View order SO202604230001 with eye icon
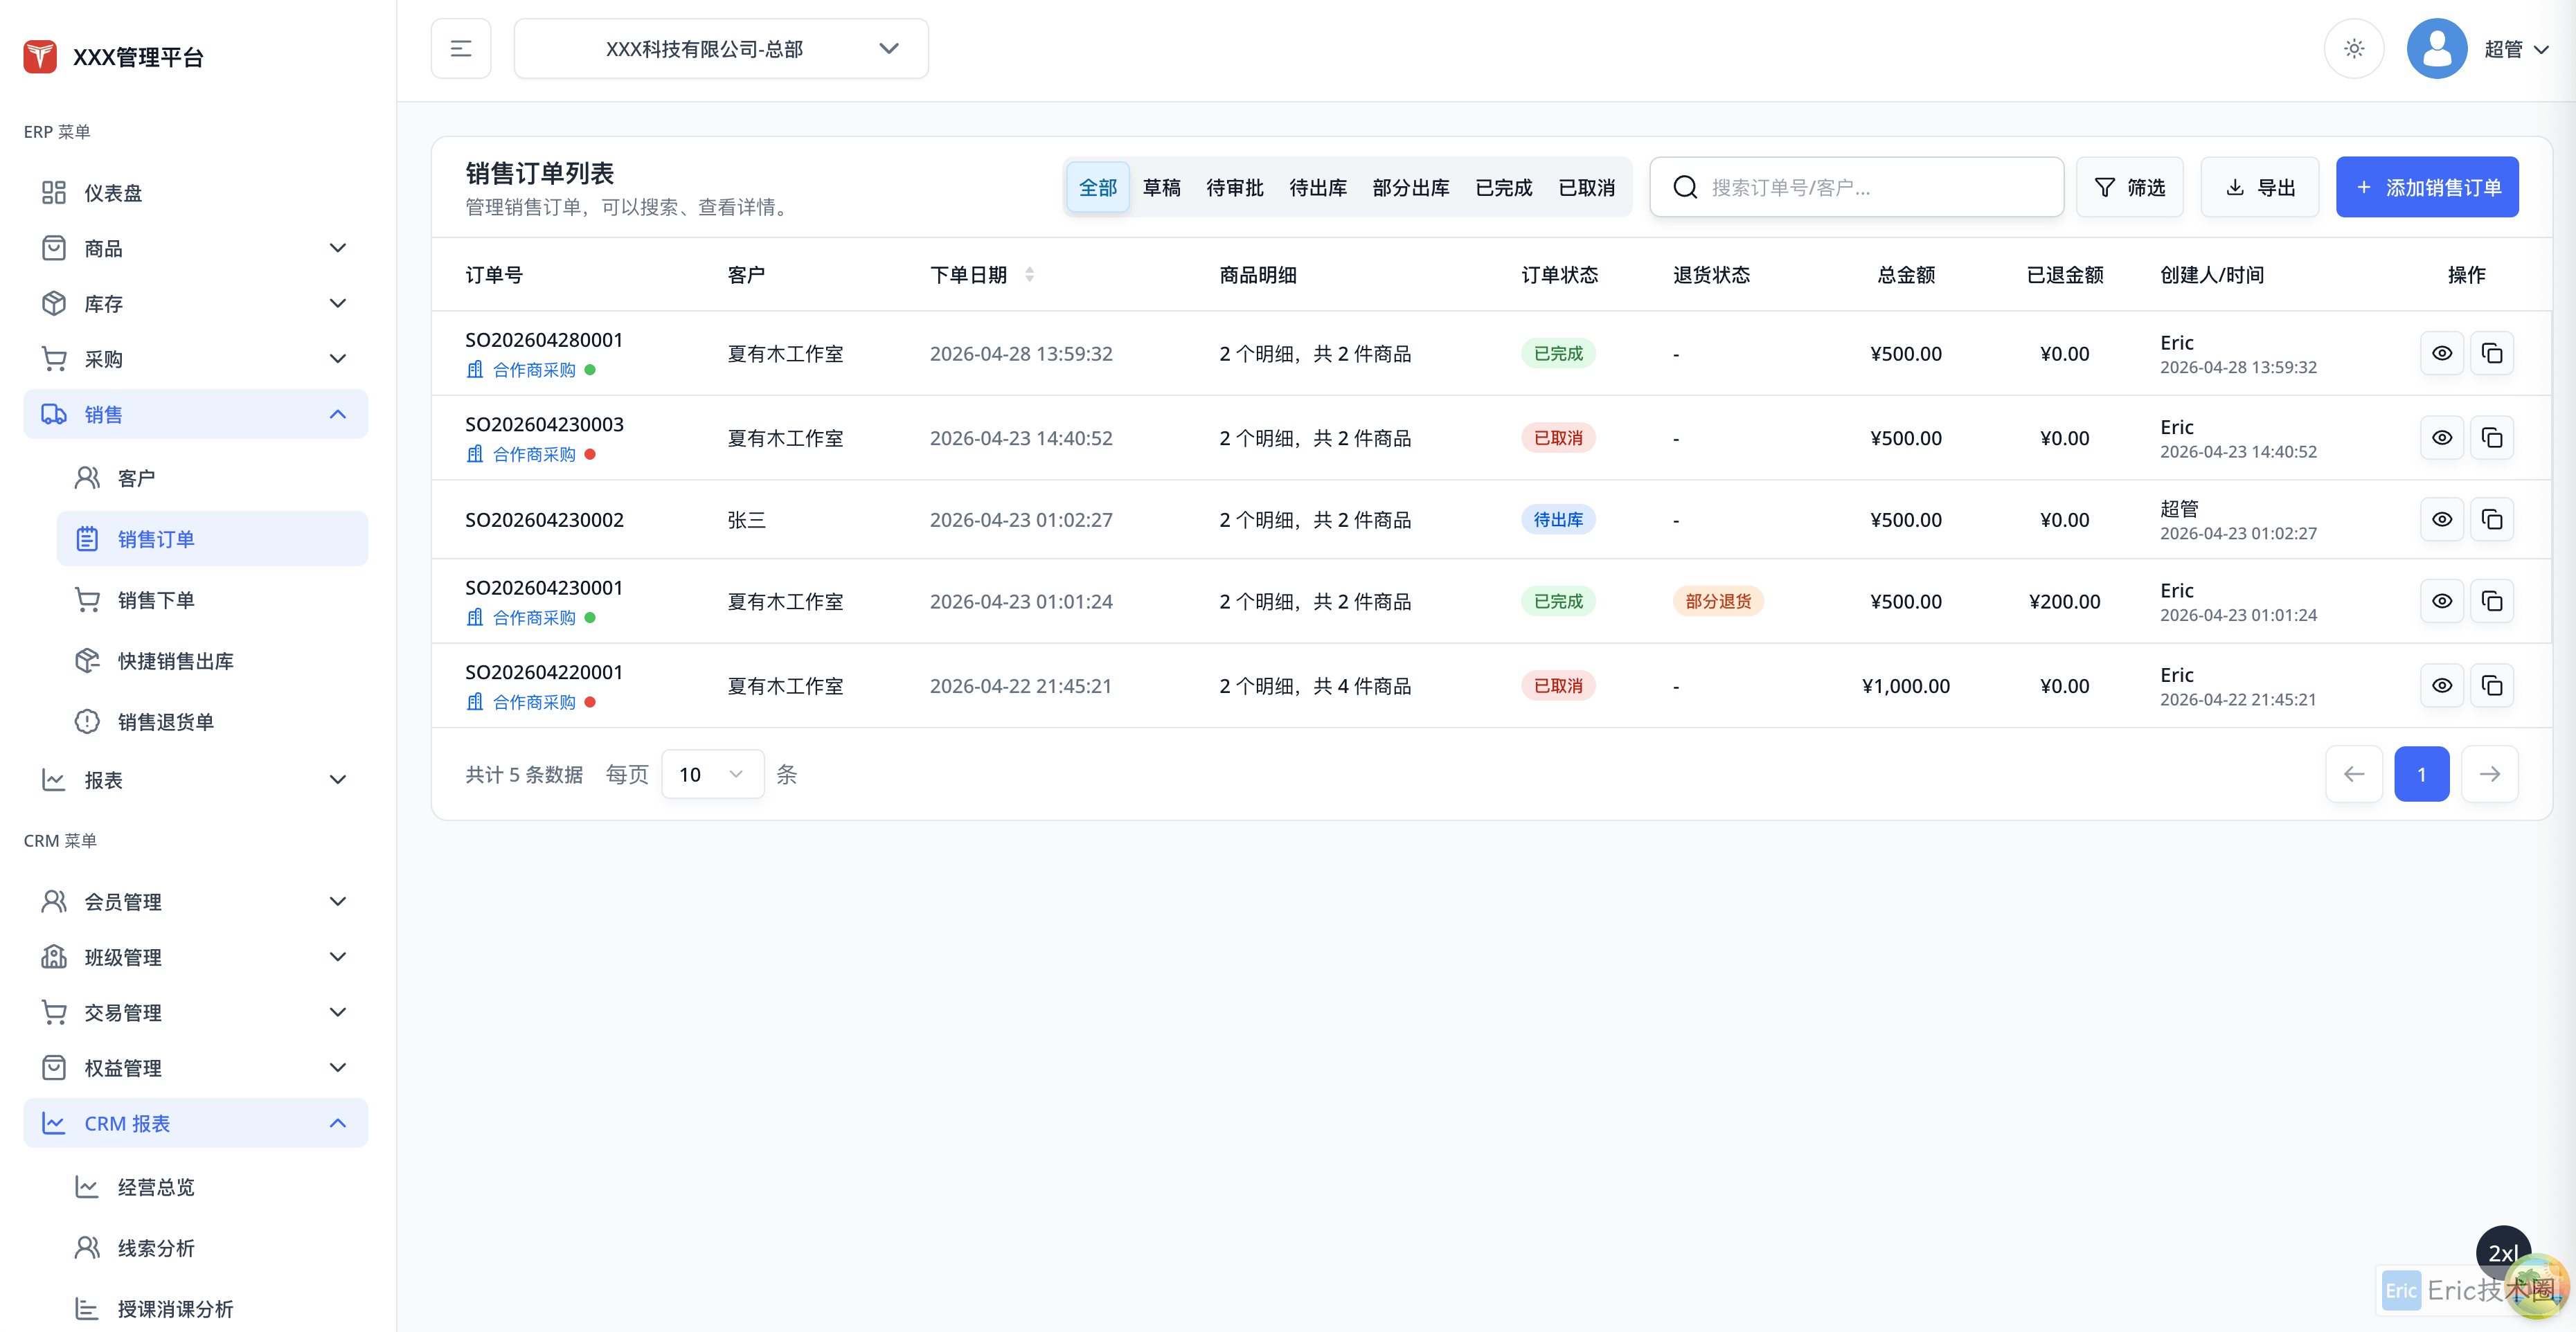This screenshot has width=2576, height=1332. pyautogui.click(x=2442, y=601)
